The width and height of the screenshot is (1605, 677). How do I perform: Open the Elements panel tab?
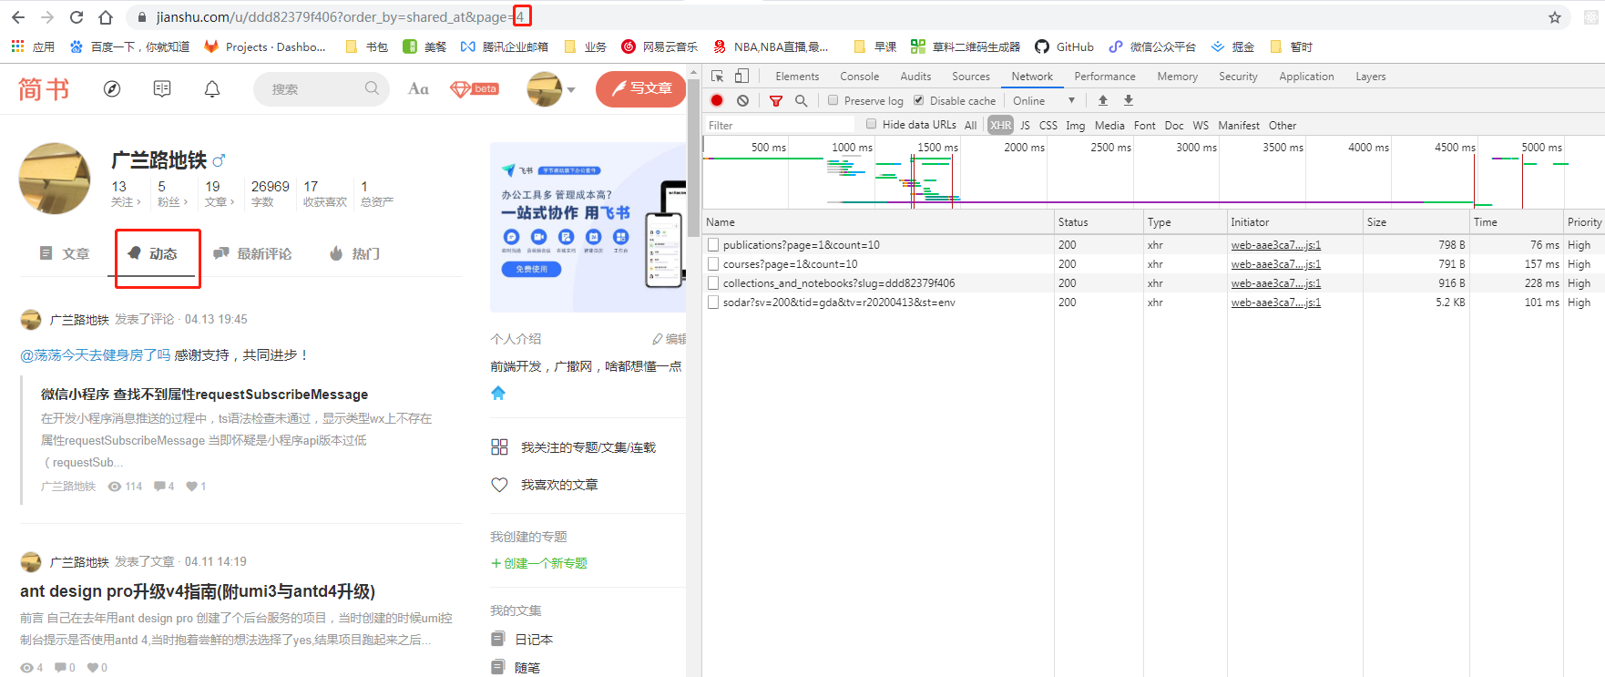797,77
